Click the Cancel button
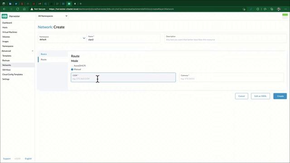The width and height of the screenshot is (290, 163). [242, 96]
